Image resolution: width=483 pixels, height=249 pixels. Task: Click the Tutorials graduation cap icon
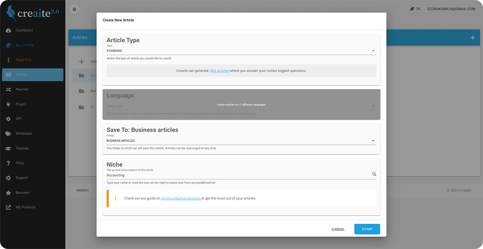coord(8,148)
